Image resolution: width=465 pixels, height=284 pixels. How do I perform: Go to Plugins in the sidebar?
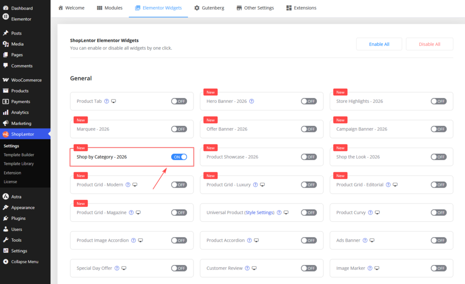point(25,218)
